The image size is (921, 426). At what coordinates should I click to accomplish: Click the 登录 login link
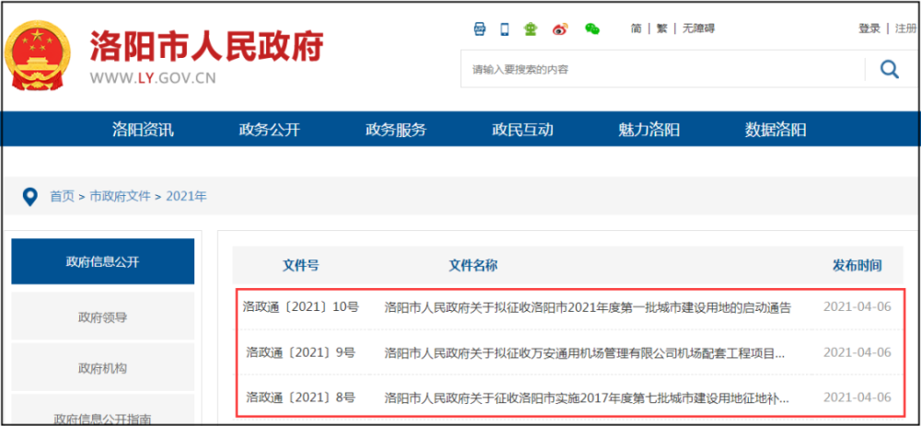[x=869, y=29]
